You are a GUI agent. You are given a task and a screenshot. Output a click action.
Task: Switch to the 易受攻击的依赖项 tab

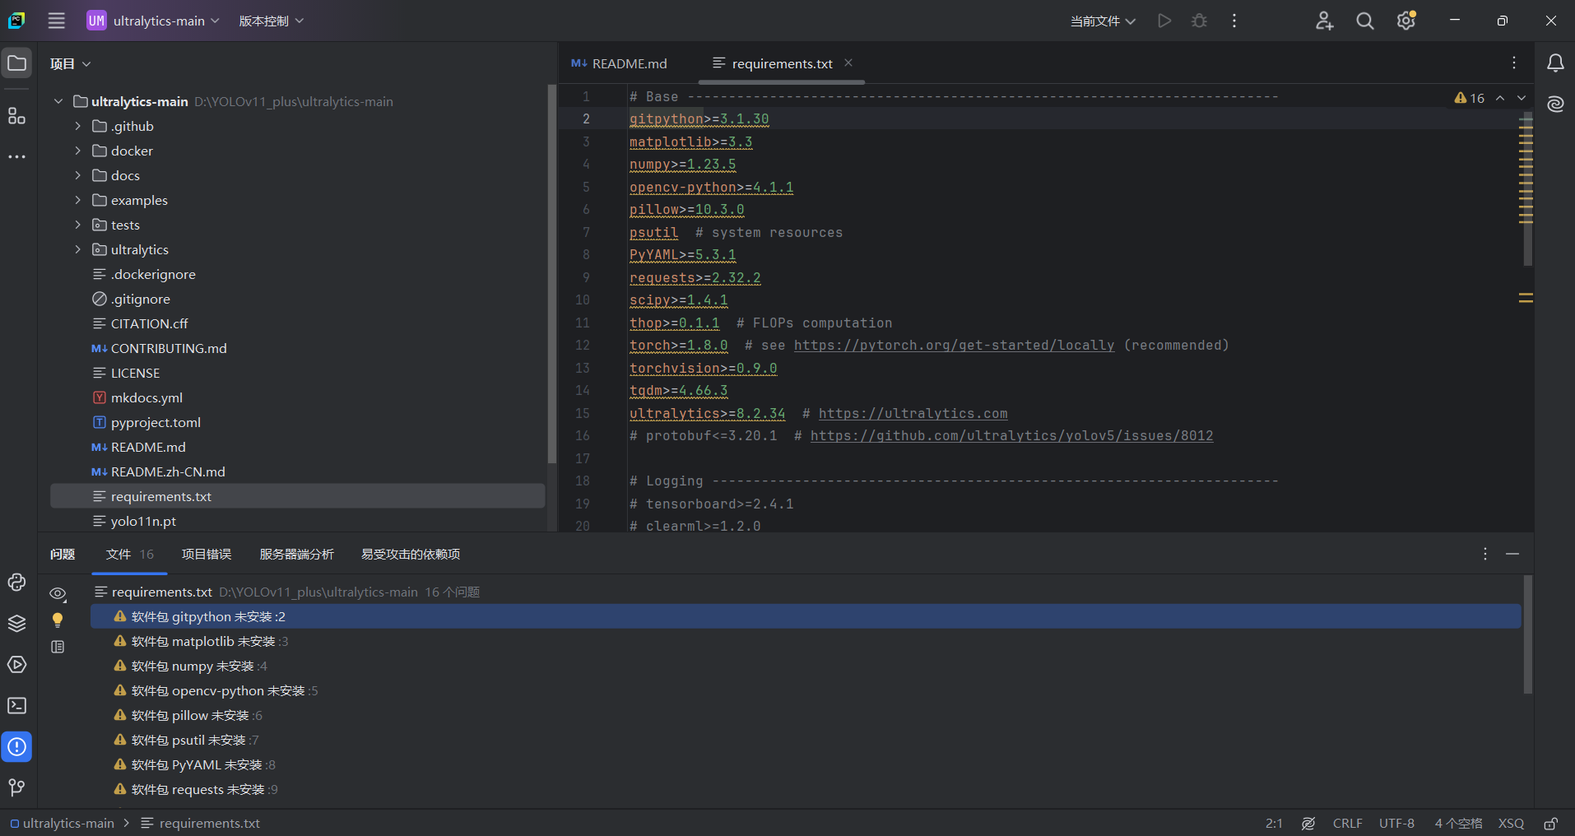coord(411,555)
